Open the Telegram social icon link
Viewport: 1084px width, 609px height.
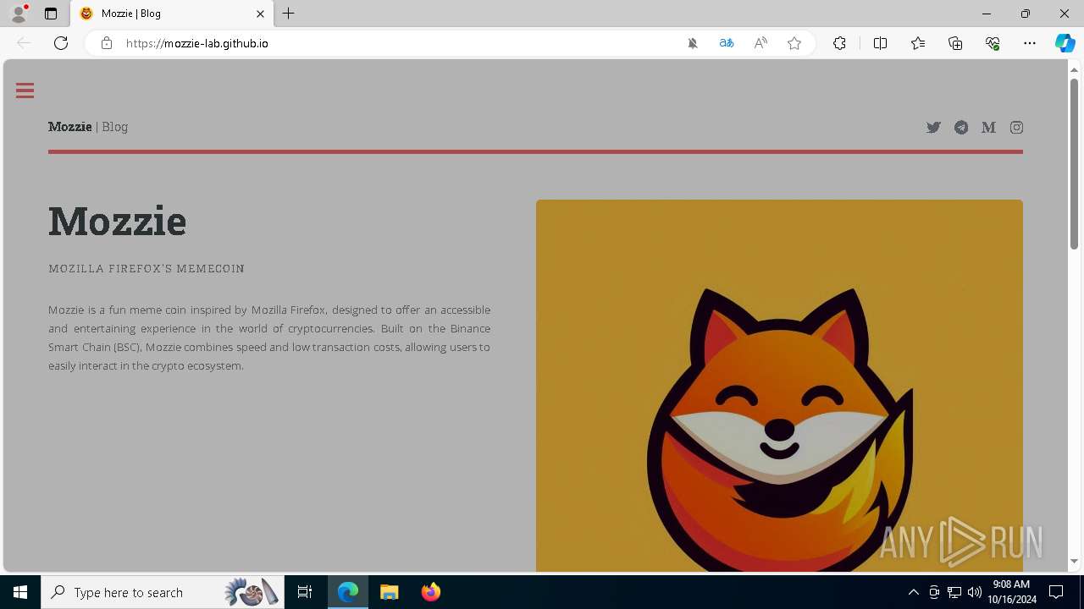point(961,128)
